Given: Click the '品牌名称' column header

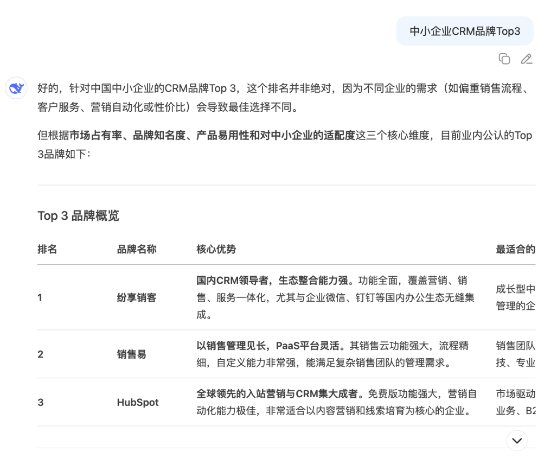Looking at the screenshot, I should [x=137, y=249].
